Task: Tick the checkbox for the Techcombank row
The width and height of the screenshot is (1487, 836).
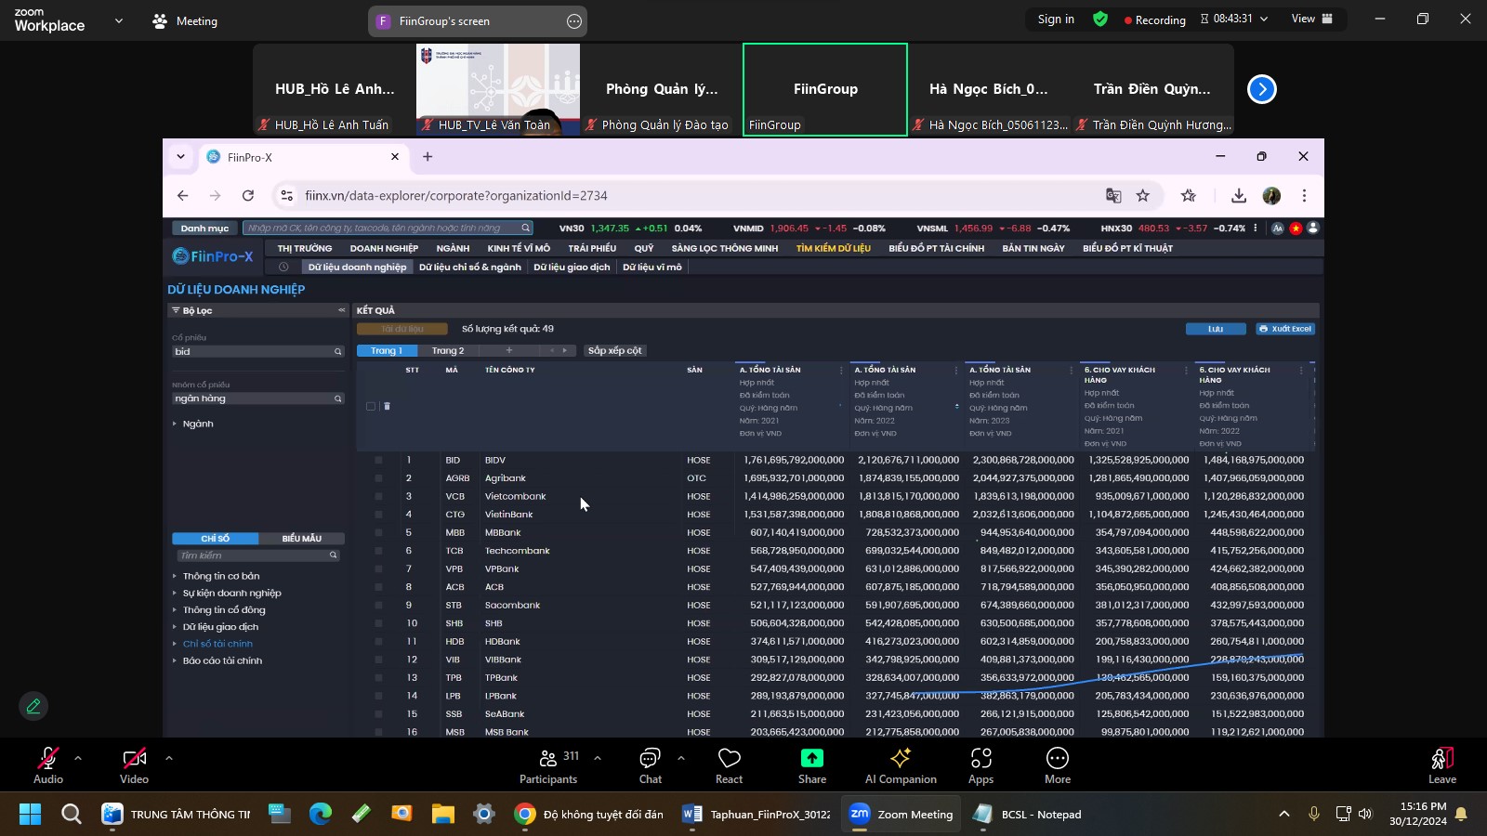Action: pyautogui.click(x=378, y=551)
